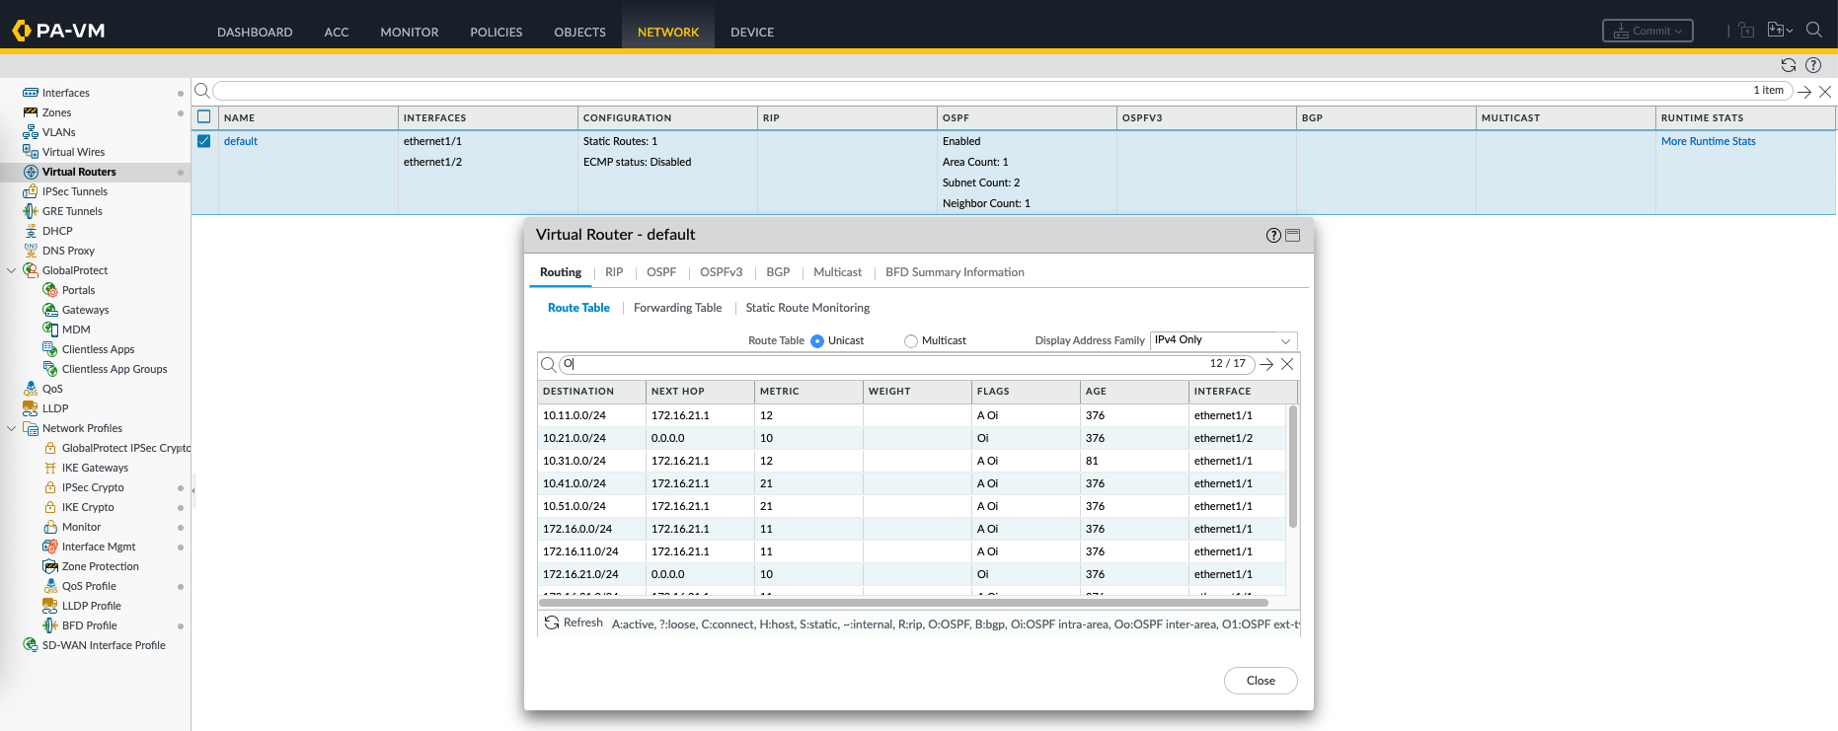
Task: Click the Zone Protection sidebar icon
Action: [50, 566]
